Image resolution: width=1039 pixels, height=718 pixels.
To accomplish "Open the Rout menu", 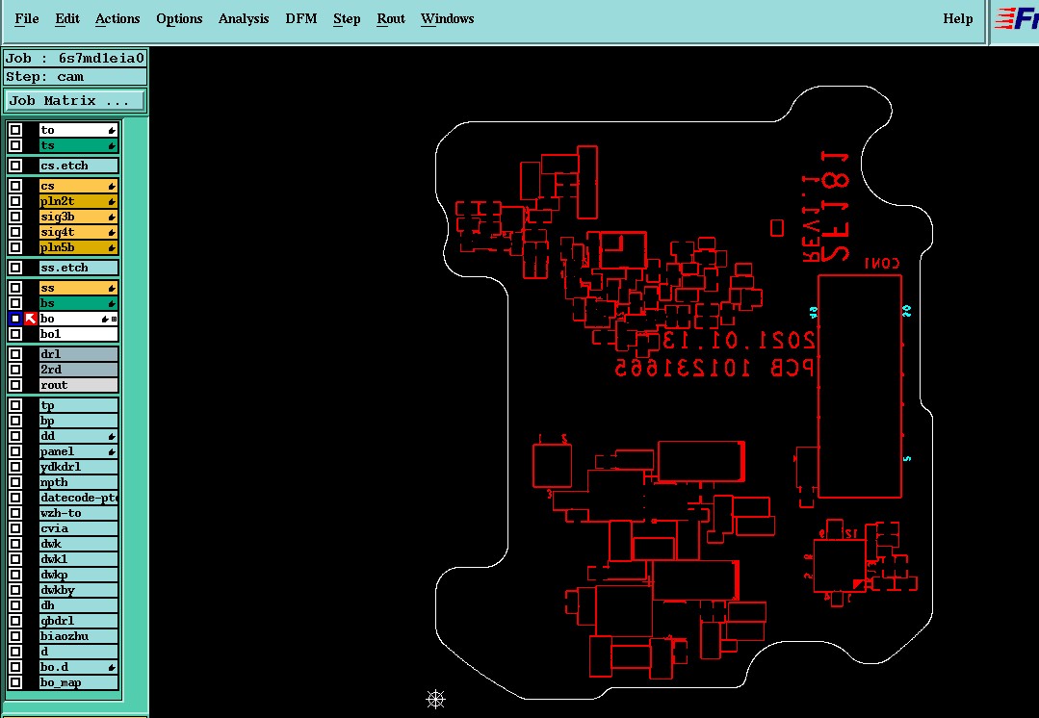I will tap(390, 18).
